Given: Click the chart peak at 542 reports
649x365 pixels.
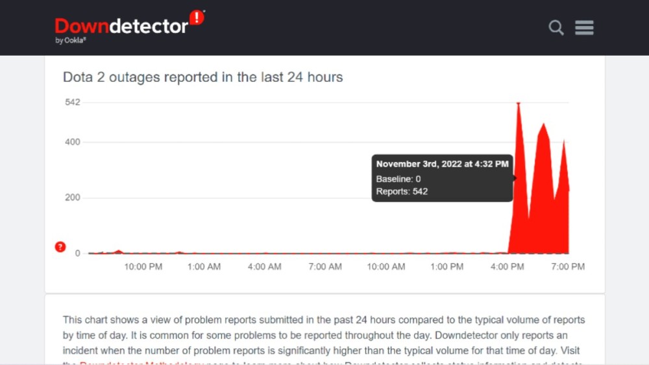Looking at the screenshot, I should (x=518, y=103).
